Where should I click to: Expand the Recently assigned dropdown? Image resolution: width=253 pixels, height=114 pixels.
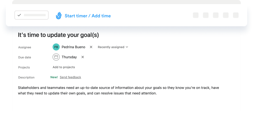pos(113,47)
